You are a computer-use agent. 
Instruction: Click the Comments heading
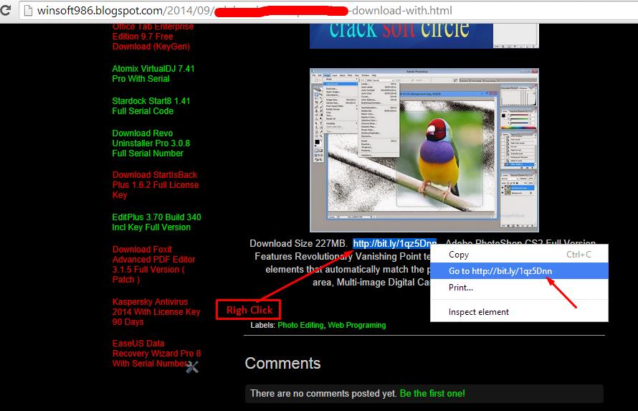point(282,364)
